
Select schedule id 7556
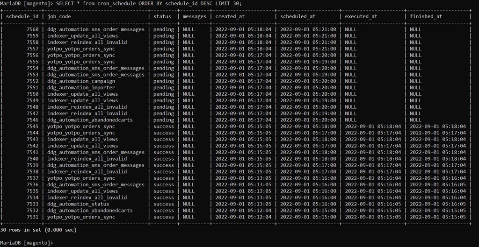33,55
